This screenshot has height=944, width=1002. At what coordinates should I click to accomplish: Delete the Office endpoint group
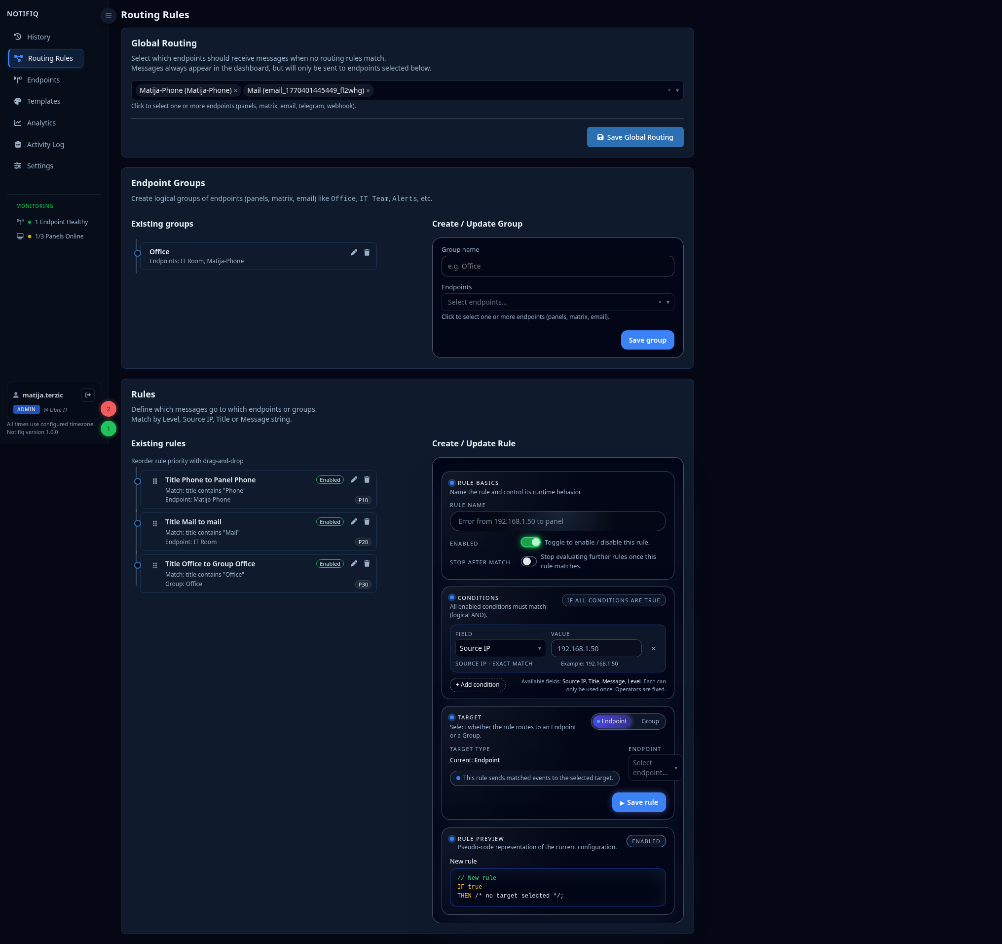pyautogui.click(x=367, y=252)
